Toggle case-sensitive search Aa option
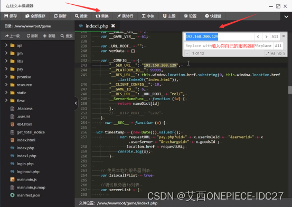The height and width of the screenshot is (207, 292). click(x=273, y=53)
